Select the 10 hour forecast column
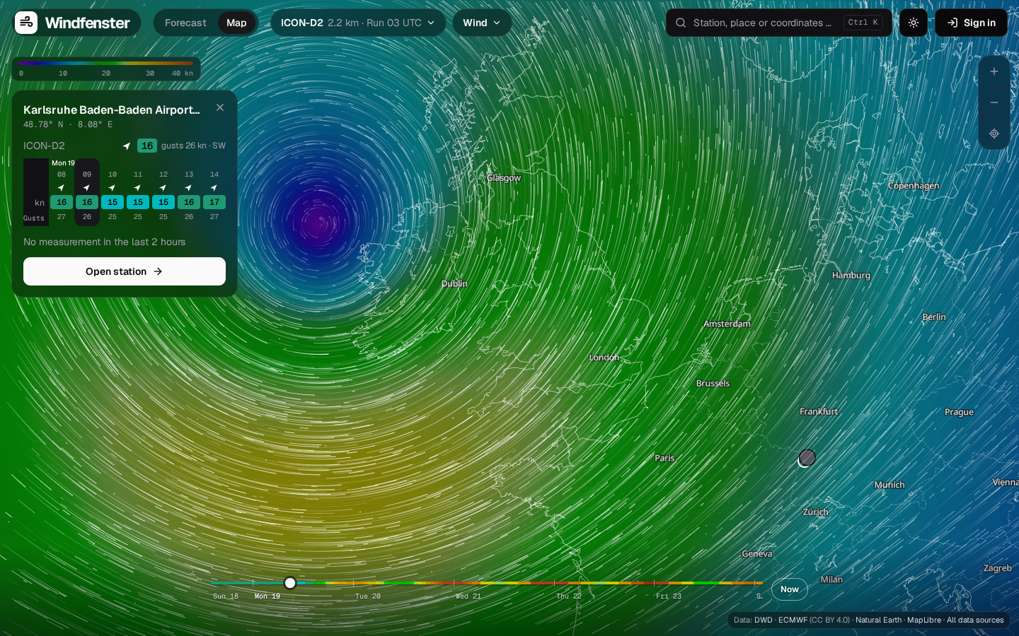Viewport: 1019px width, 636px height. pyautogui.click(x=113, y=192)
